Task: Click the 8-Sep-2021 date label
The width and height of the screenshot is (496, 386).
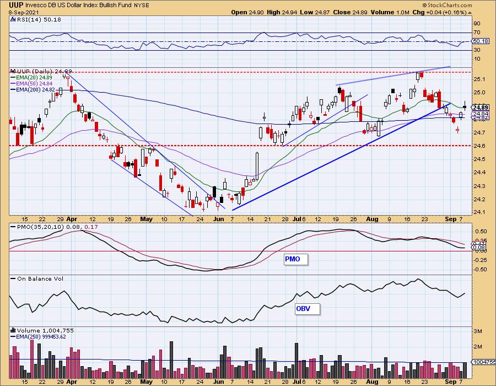Action: pyautogui.click(x=24, y=12)
